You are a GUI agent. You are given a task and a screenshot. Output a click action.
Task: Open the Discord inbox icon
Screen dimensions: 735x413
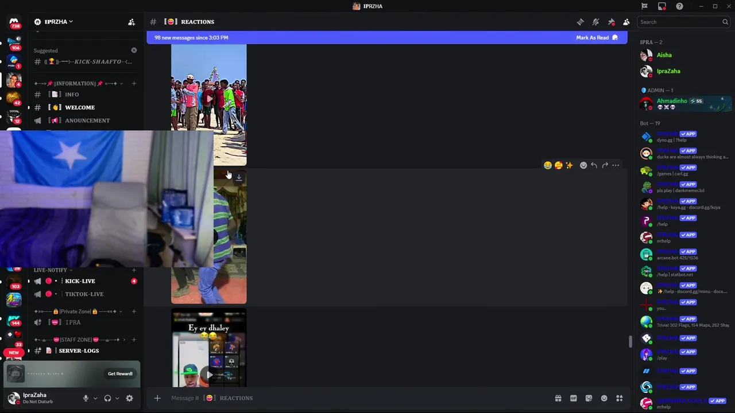pos(662,6)
